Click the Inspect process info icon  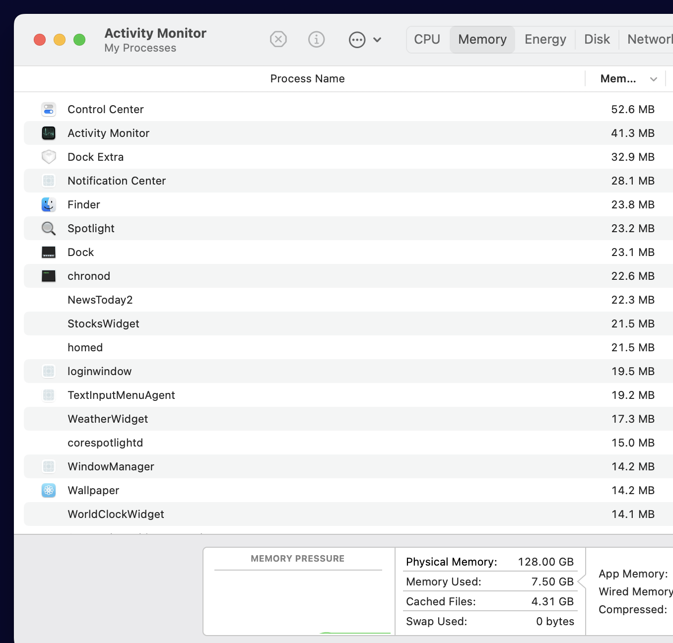[x=316, y=39]
